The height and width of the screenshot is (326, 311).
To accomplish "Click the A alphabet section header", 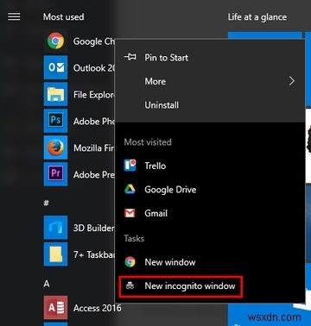I will [x=47, y=284].
